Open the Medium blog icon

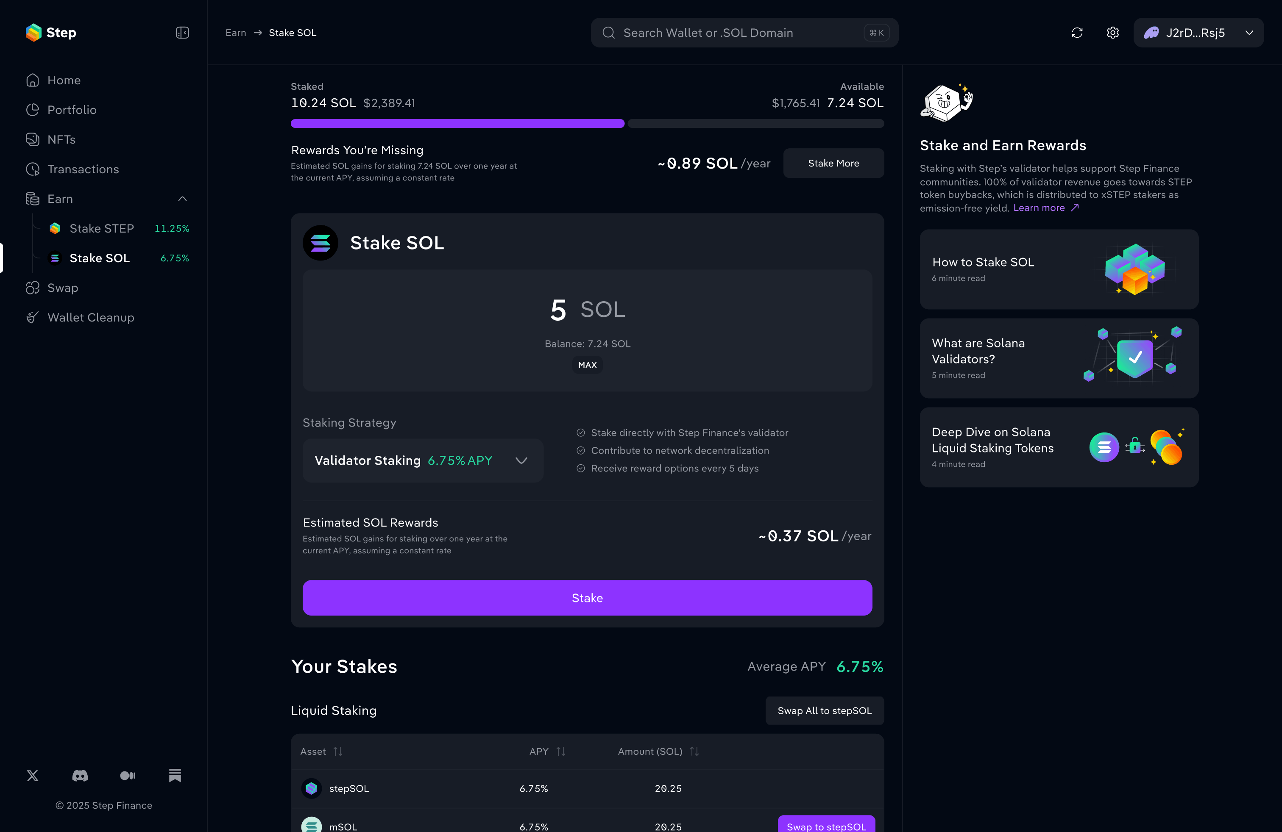click(128, 776)
